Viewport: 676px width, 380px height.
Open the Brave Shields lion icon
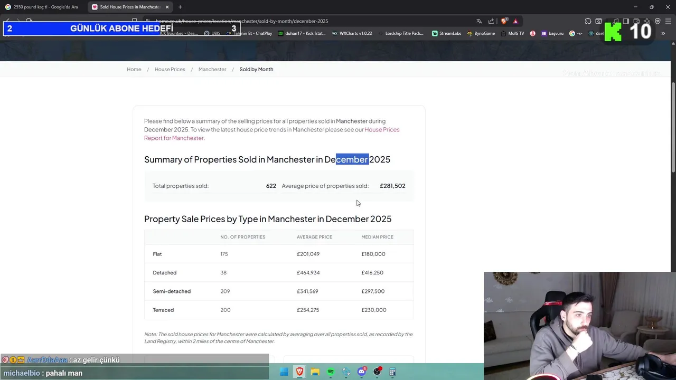(x=504, y=21)
